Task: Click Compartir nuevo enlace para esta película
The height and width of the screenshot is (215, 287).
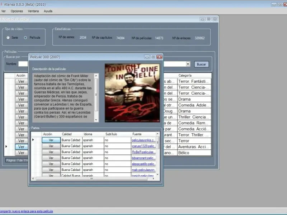Action: pos(26,211)
